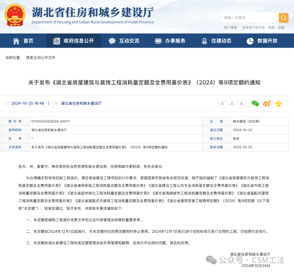Click date value 2024-10-25 in table
The width and height of the screenshot is (294, 272).
(x=243, y=147)
